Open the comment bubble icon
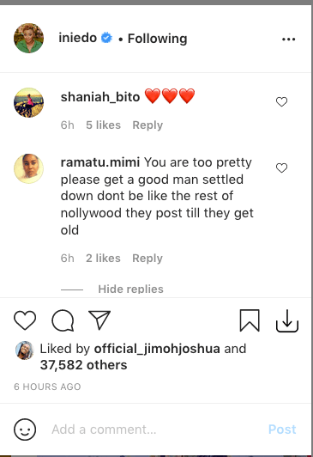 pos(63,320)
